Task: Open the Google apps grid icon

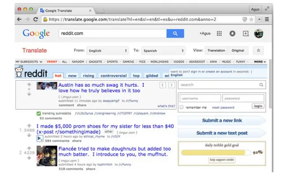Action: [219, 33]
